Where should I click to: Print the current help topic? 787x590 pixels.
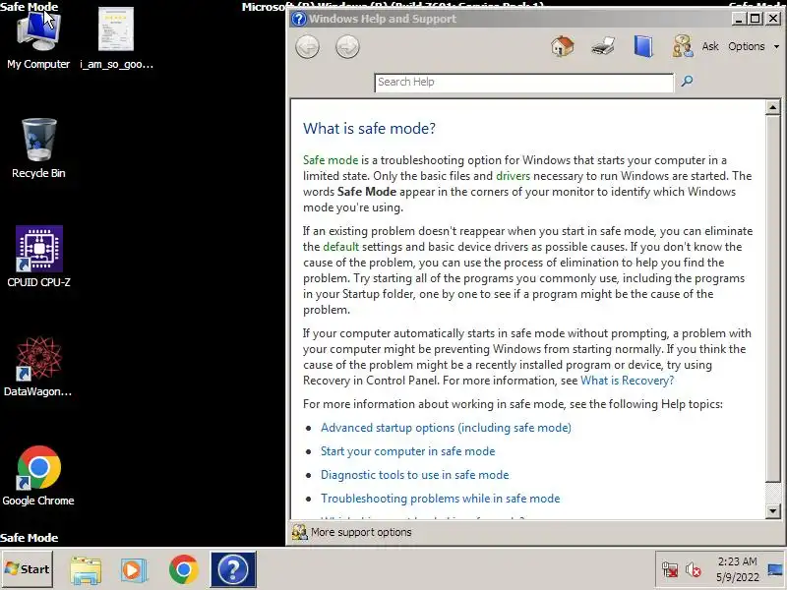click(603, 46)
